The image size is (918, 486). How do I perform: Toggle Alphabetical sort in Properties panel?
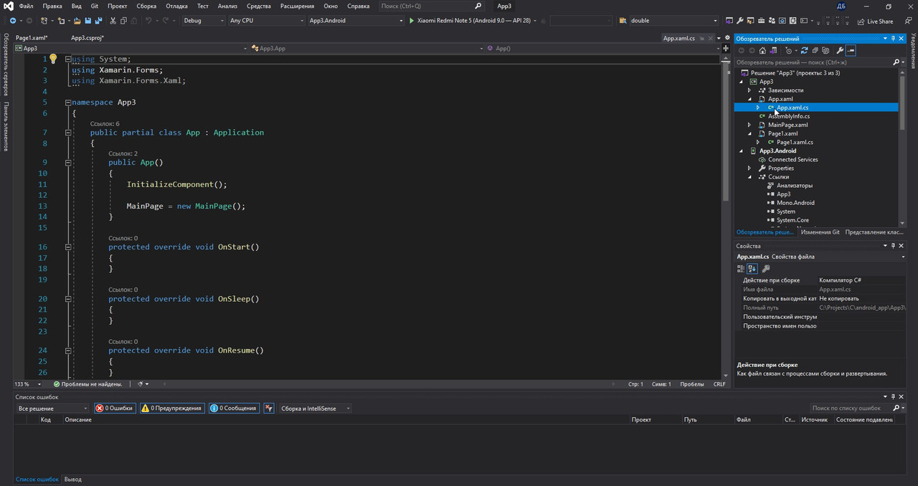(x=752, y=269)
